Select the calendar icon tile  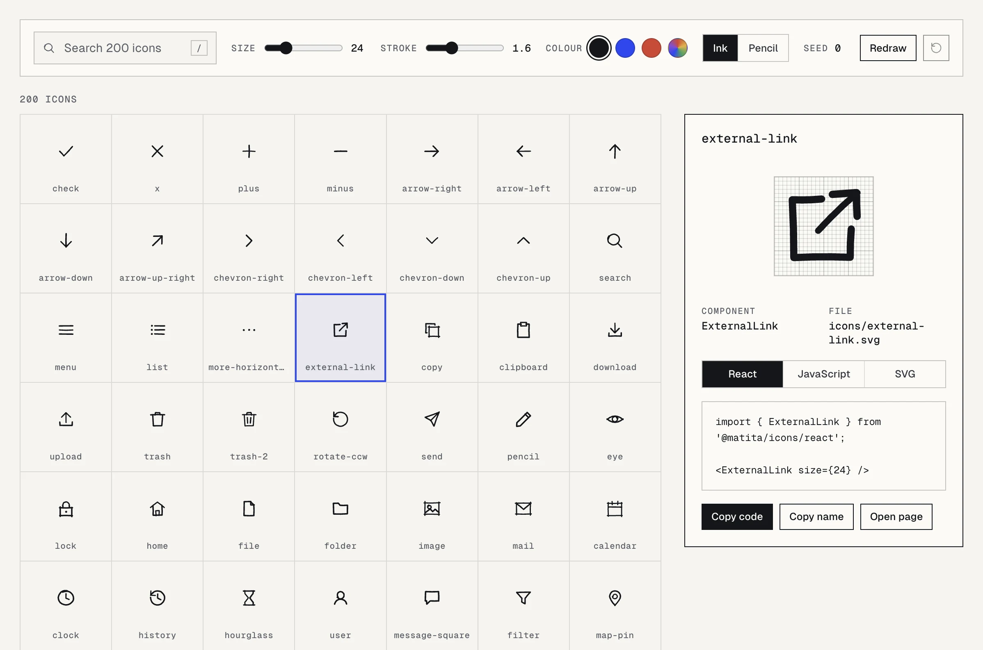point(615,516)
